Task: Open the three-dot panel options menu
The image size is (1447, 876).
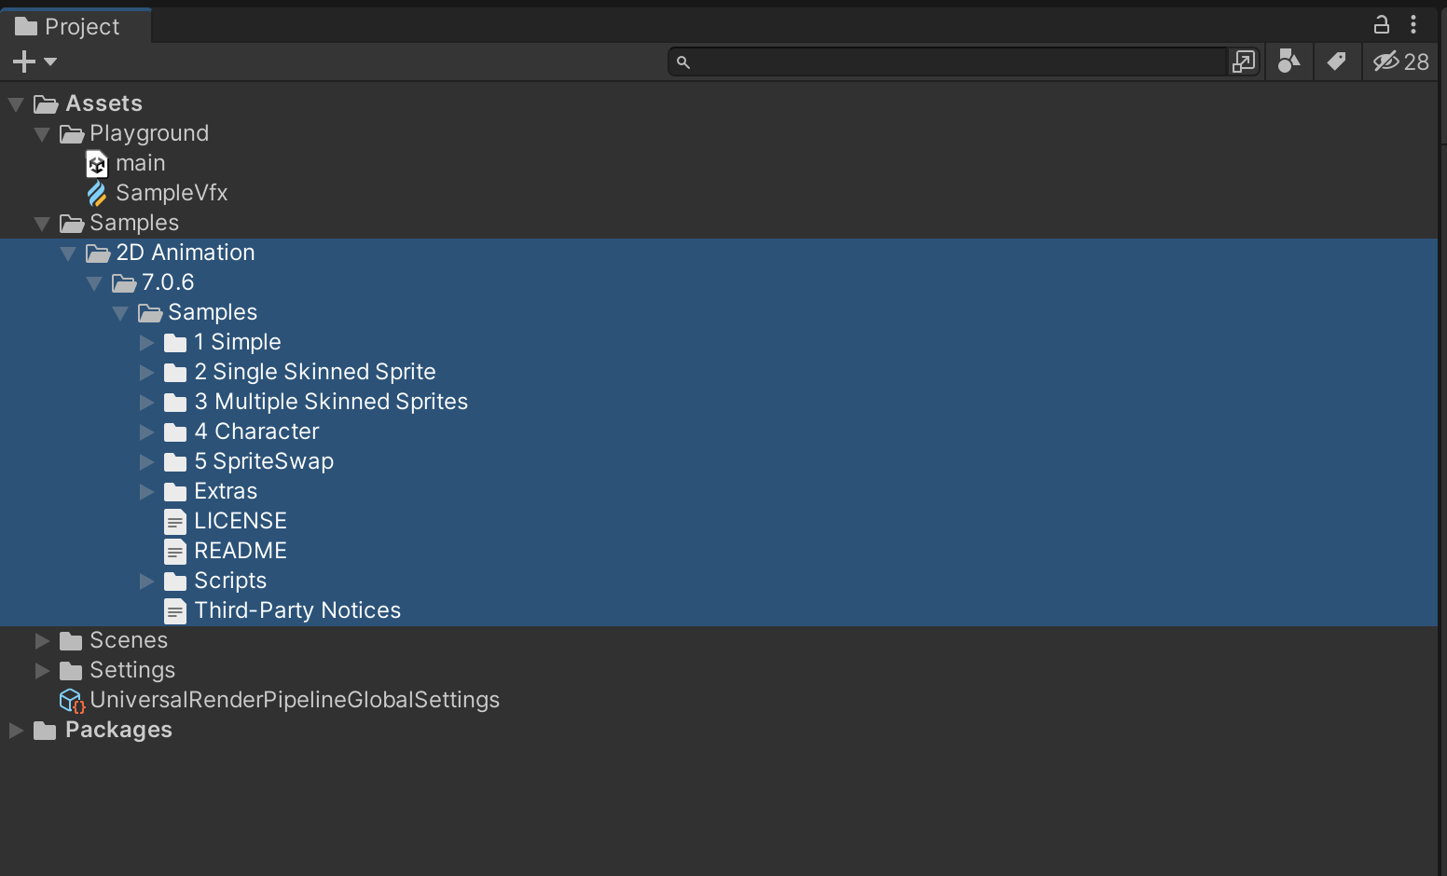Action: click(1413, 24)
